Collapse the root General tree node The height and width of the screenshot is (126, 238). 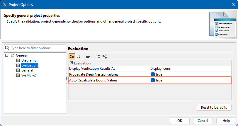[7, 55]
